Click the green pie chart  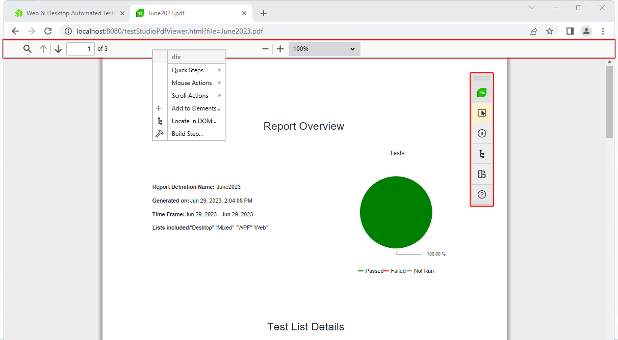click(396, 212)
